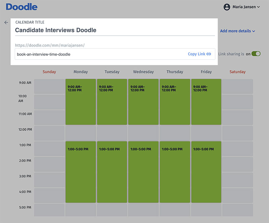
Task: Open the Maria Jansen profile avatar
Action: (227, 7)
